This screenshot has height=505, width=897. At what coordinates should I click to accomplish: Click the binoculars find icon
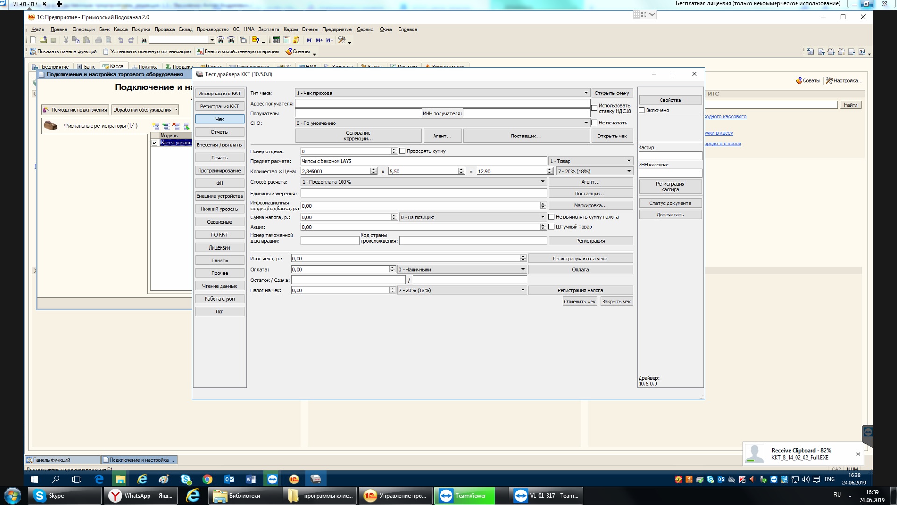(x=144, y=40)
